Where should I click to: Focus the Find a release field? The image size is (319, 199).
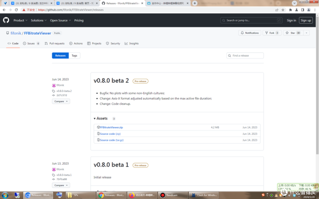click(245, 55)
